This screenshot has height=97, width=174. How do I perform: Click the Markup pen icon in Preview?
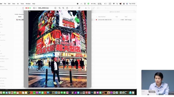click(x=72, y=8)
